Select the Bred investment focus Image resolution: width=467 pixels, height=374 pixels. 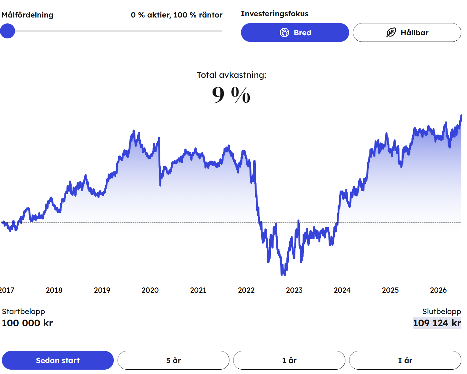click(x=295, y=32)
